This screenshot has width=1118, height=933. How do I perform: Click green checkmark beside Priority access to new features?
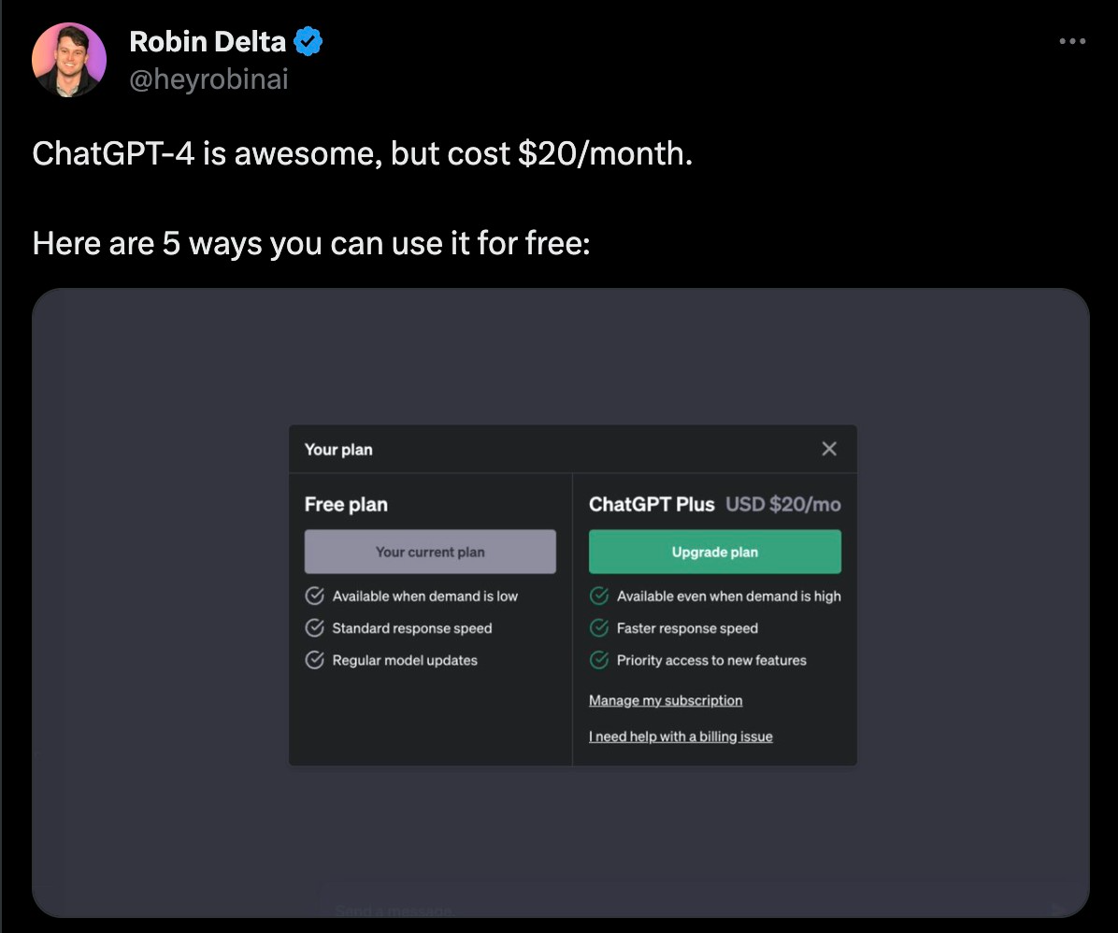[x=599, y=660]
